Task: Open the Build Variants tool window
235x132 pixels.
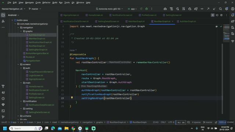Action: (x=3, y=87)
